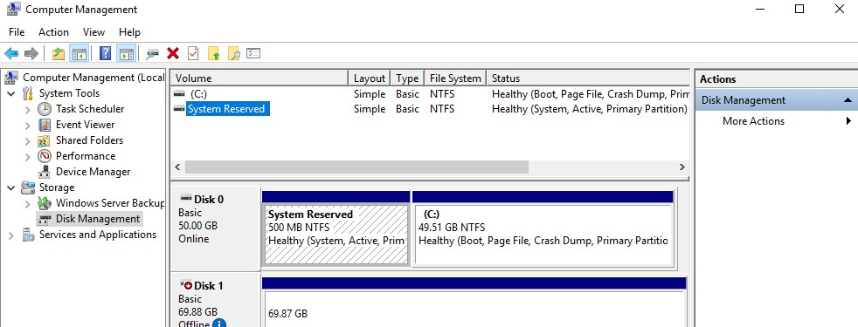Click the Connect/Rescan disk toolbar icon
The image size is (858, 327).
[153, 53]
